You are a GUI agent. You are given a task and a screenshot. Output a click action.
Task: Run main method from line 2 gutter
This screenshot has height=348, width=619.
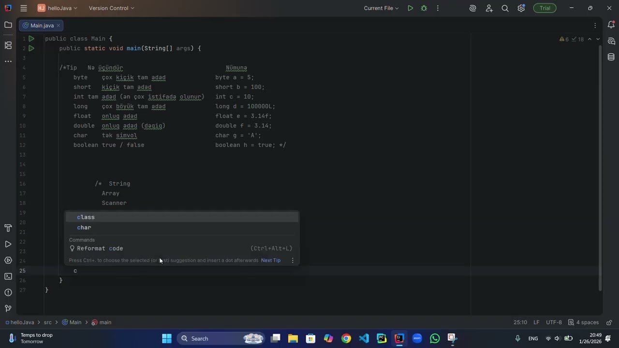(x=31, y=48)
